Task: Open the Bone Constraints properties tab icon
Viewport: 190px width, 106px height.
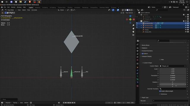Action: (137, 82)
